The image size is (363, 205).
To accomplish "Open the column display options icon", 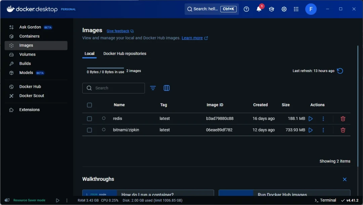I will click(x=166, y=88).
